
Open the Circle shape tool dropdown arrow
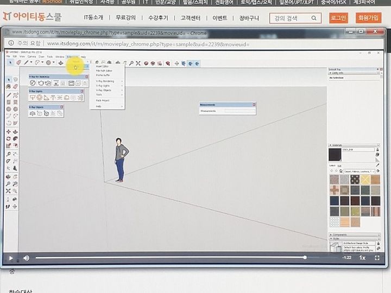[53, 62]
